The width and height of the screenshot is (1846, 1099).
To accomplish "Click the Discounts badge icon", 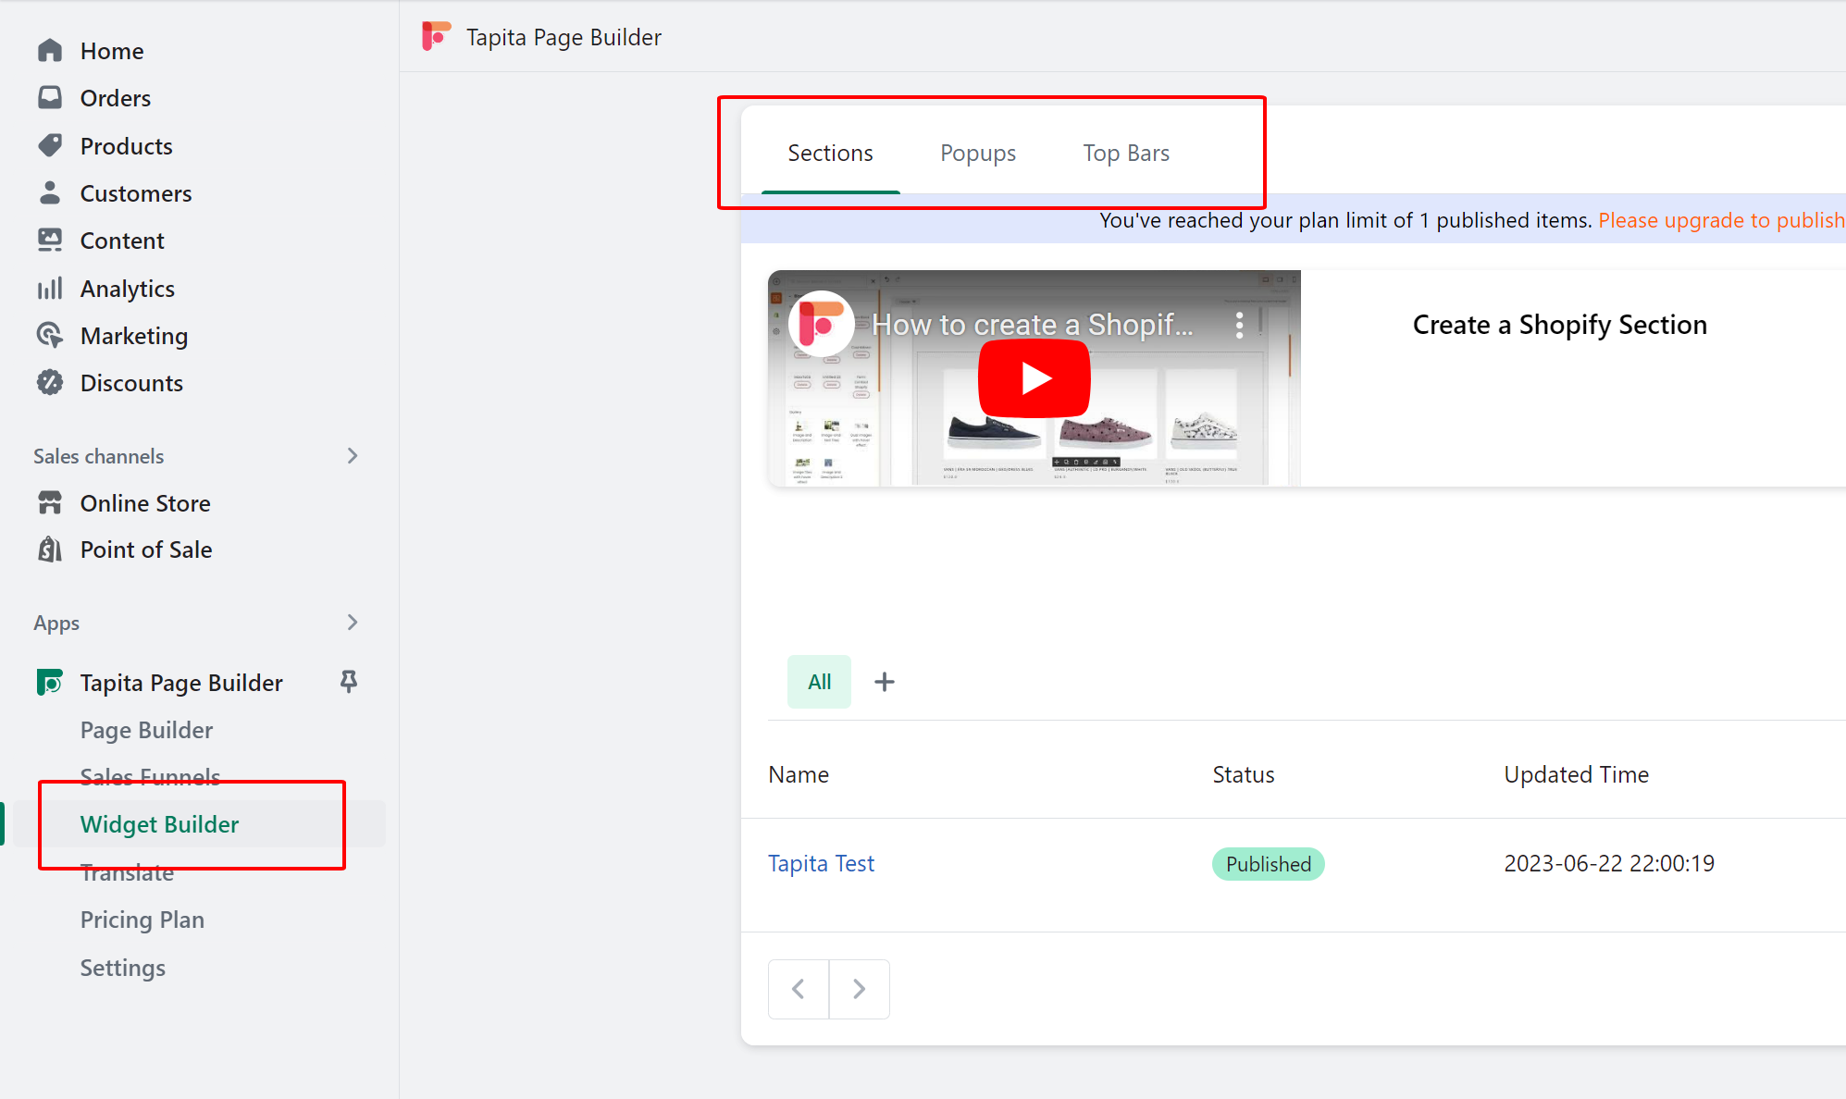I will tap(50, 383).
